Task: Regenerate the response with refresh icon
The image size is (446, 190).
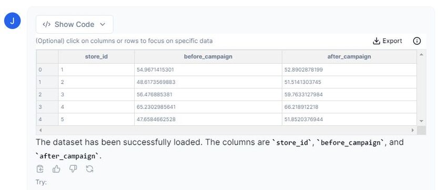Action: 89,169
